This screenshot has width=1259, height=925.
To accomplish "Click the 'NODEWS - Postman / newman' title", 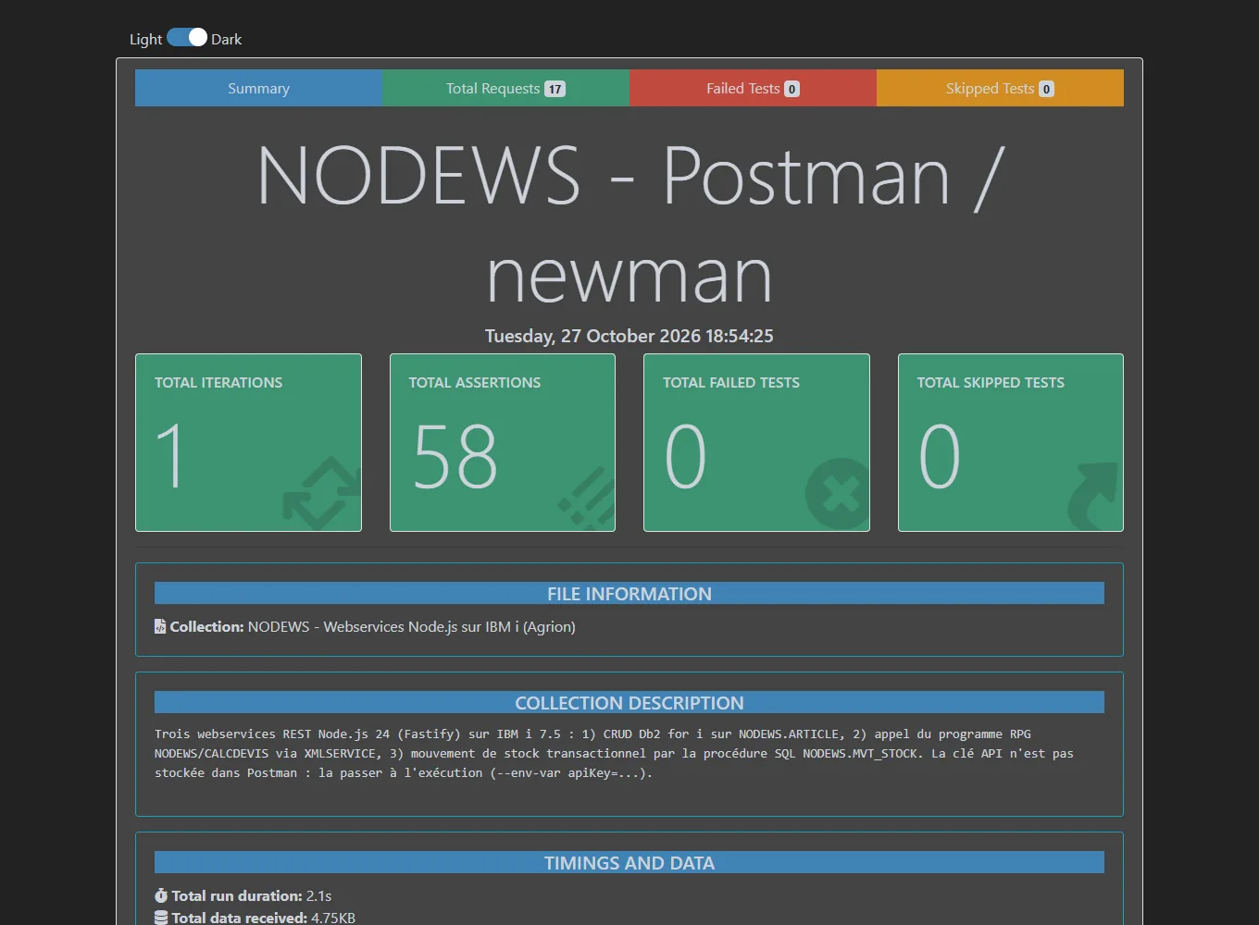I will pos(629,225).
